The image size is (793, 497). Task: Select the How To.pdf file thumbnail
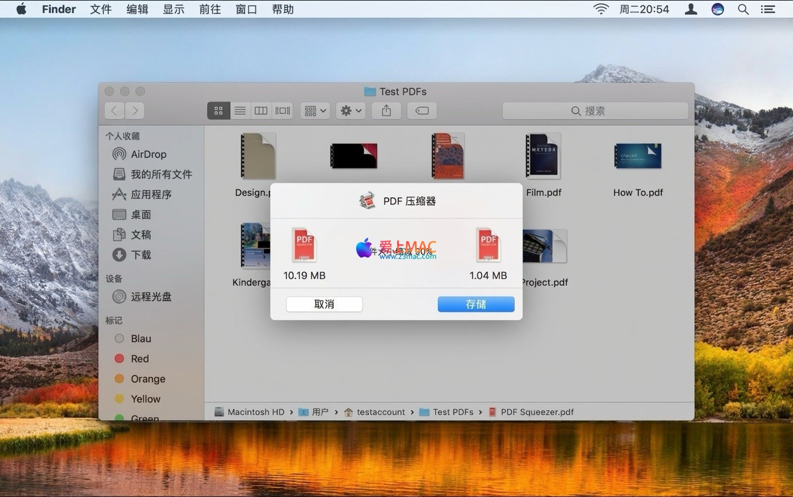pyautogui.click(x=637, y=157)
